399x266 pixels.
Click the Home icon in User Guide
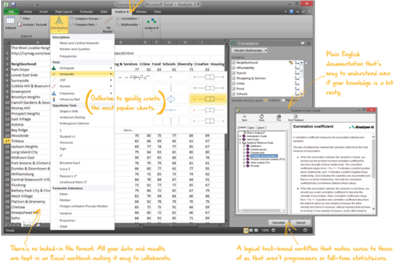[261, 117]
